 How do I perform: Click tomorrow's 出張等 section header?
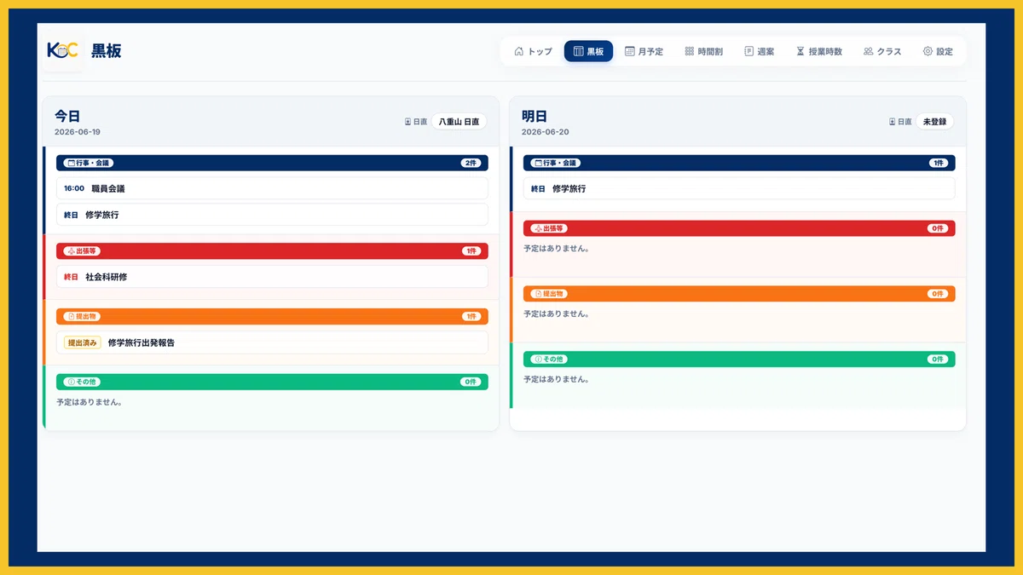tap(739, 228)
